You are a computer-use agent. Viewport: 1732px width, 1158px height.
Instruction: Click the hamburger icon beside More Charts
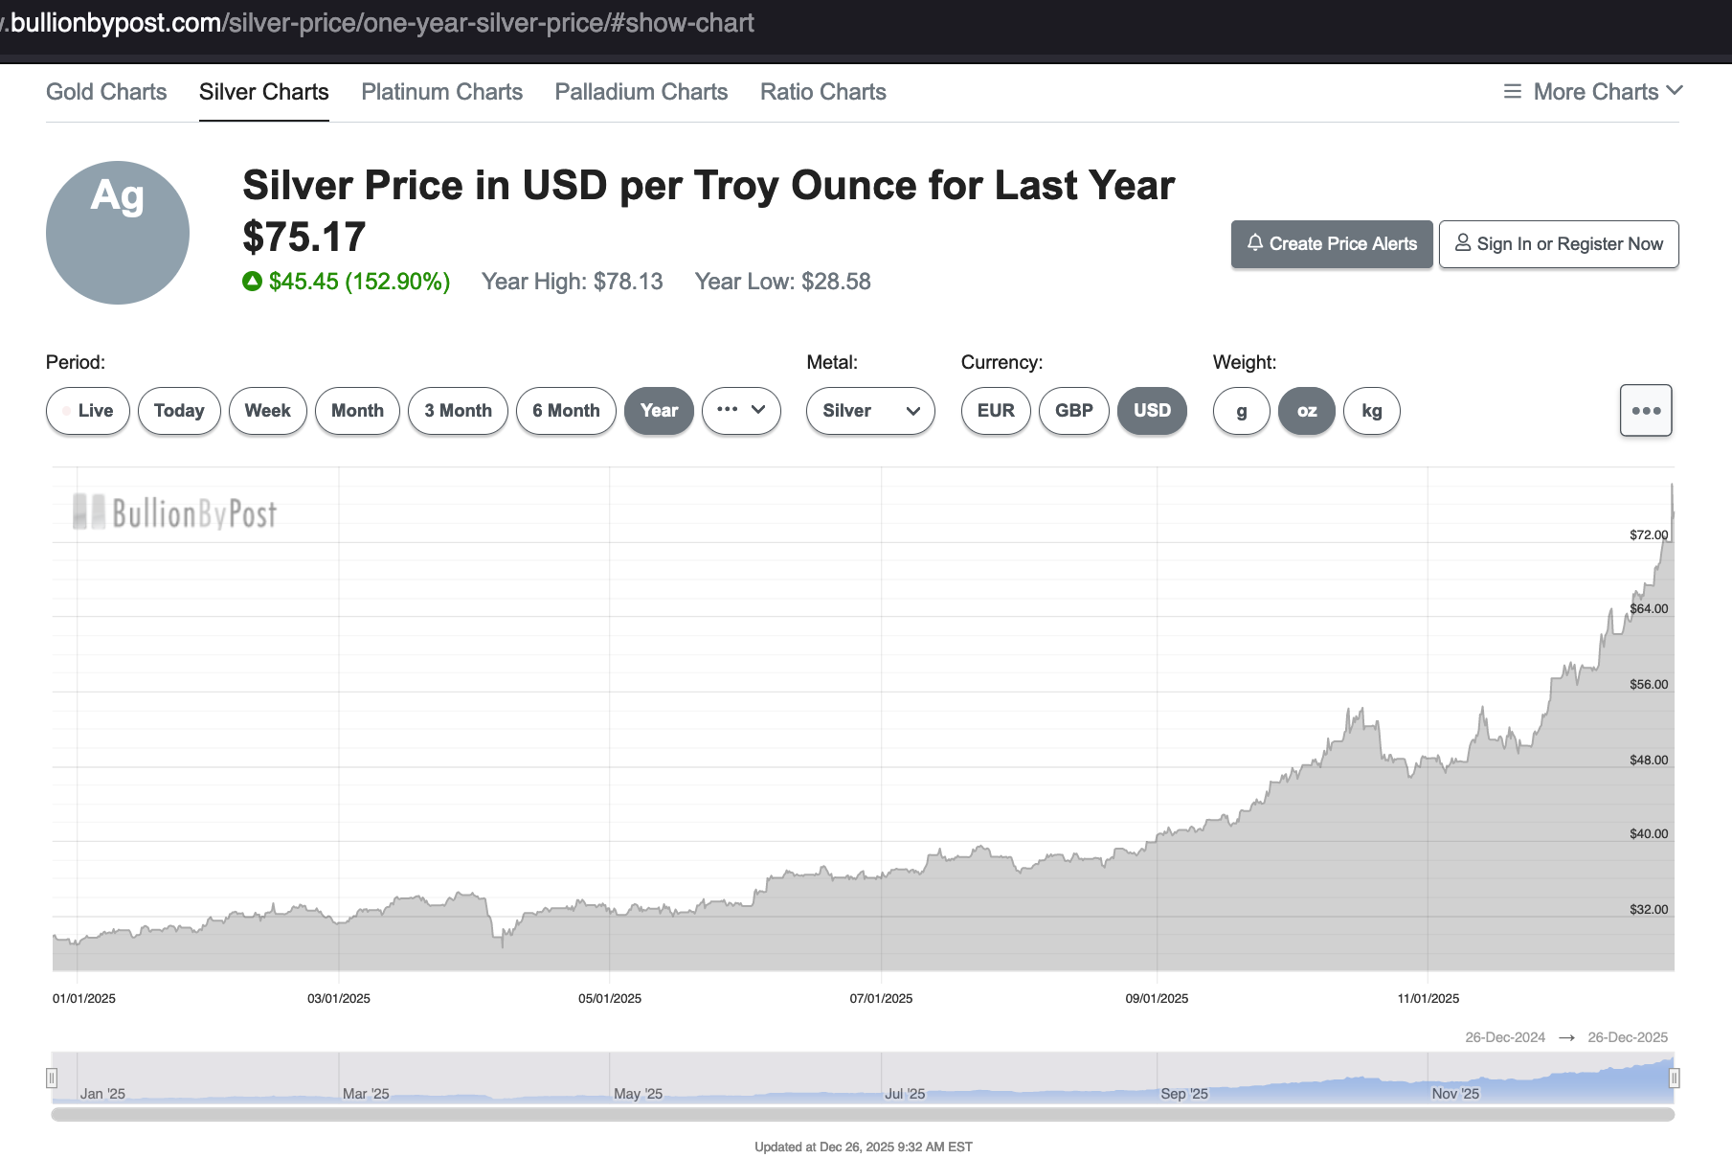[1512, 92]
